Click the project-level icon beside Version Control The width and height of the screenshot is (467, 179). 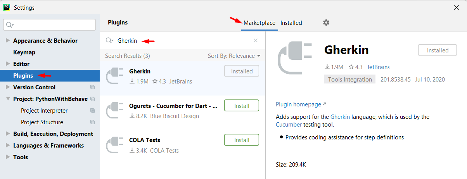[92, 87]
